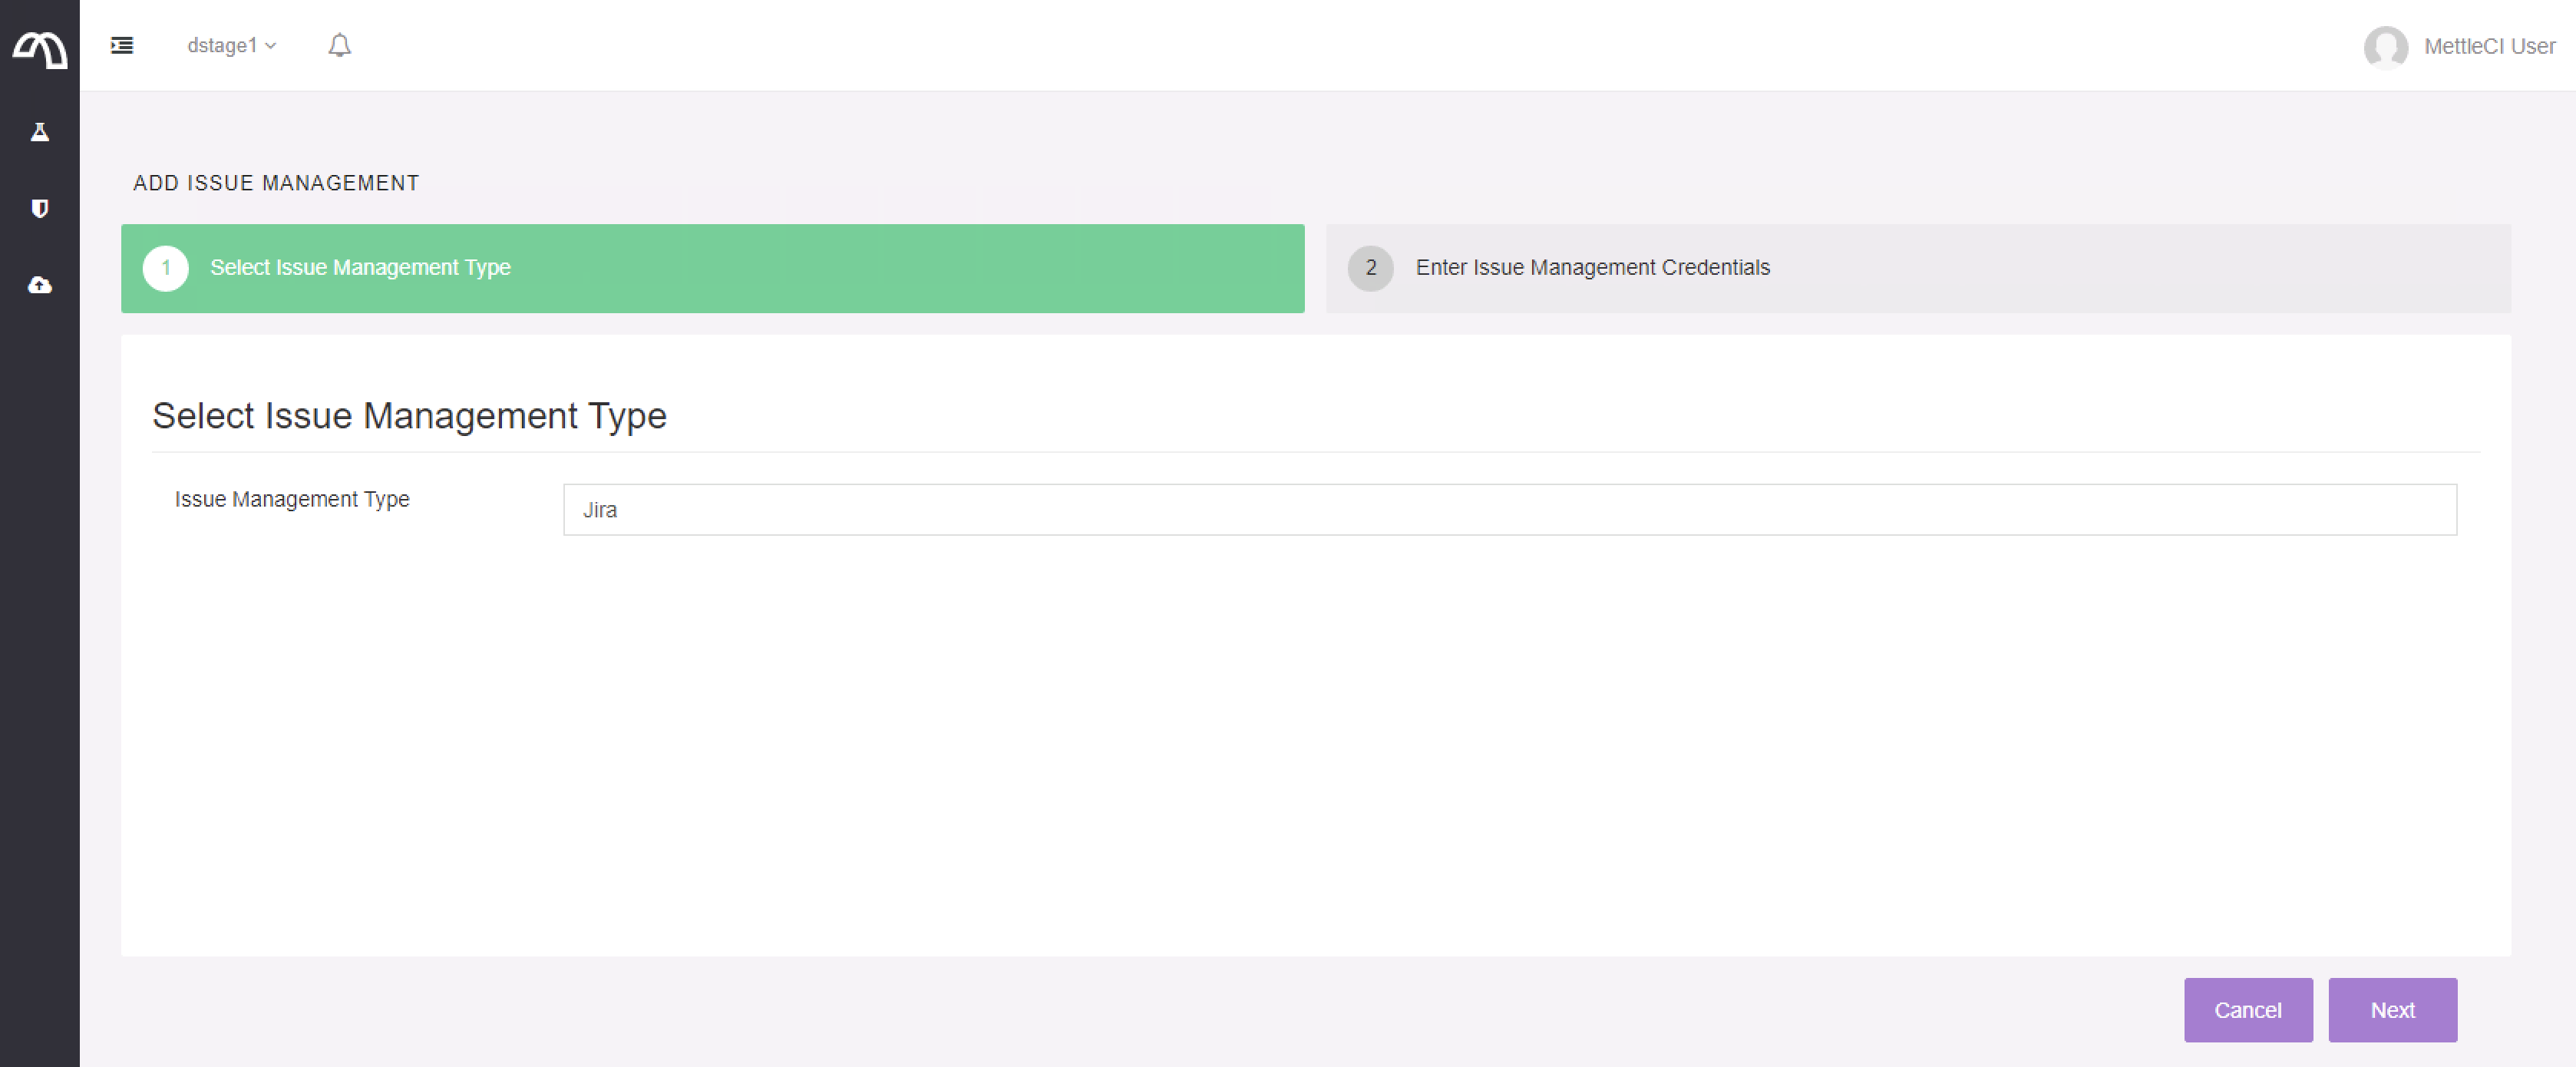Click the Issue Management Type field label
This screenshot has height=1067, width=2576.
click(x=292, y=499)
